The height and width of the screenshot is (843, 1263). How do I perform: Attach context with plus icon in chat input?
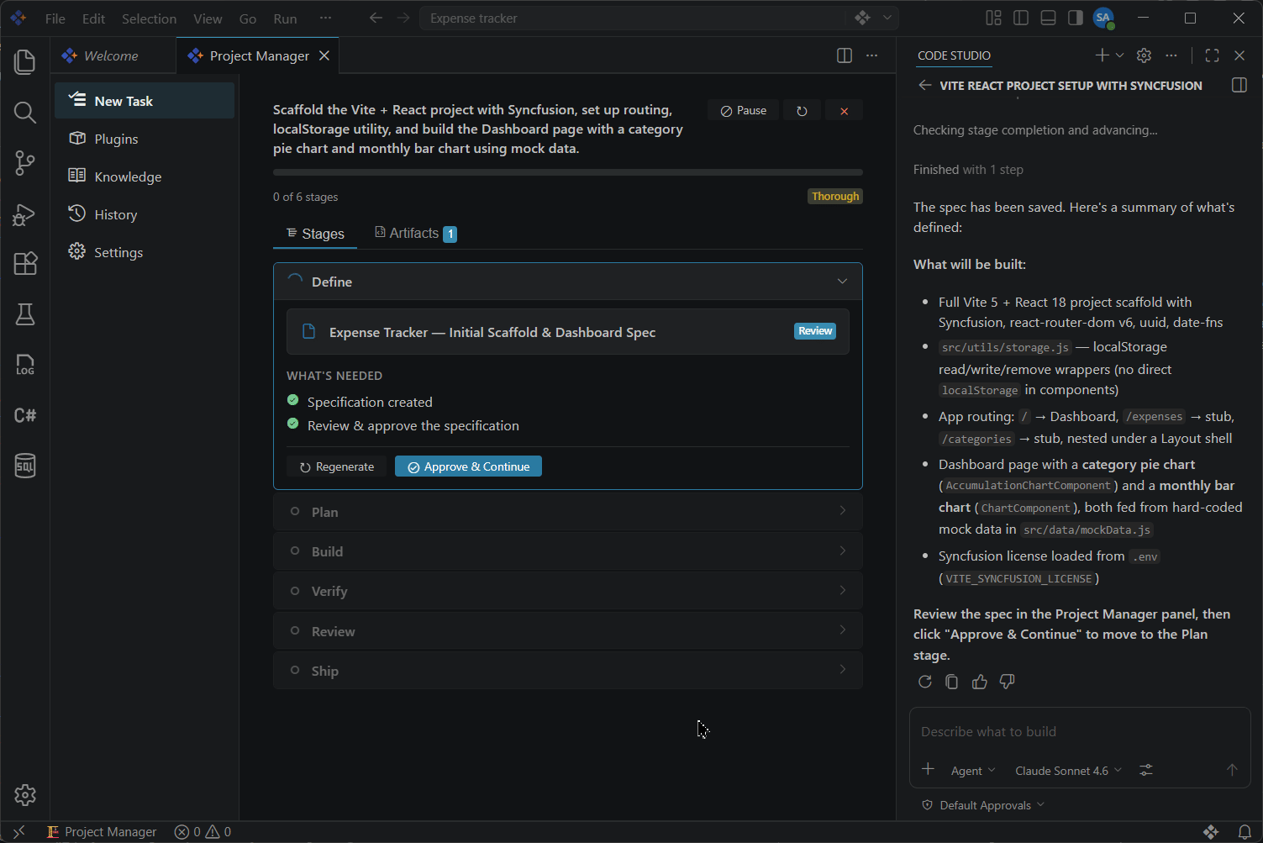pos(928,769)
